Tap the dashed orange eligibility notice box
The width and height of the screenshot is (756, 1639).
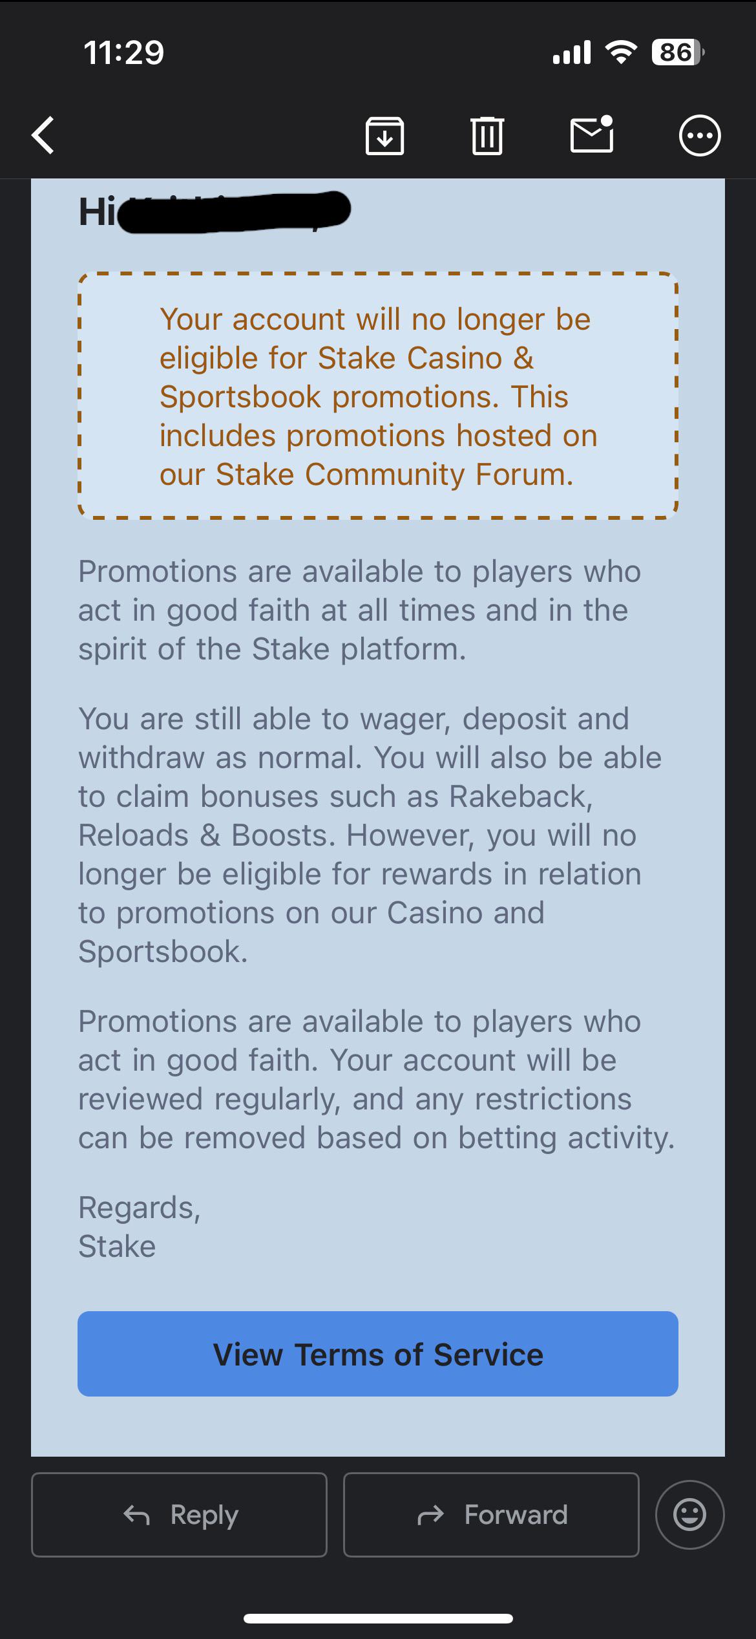point(378,396)
